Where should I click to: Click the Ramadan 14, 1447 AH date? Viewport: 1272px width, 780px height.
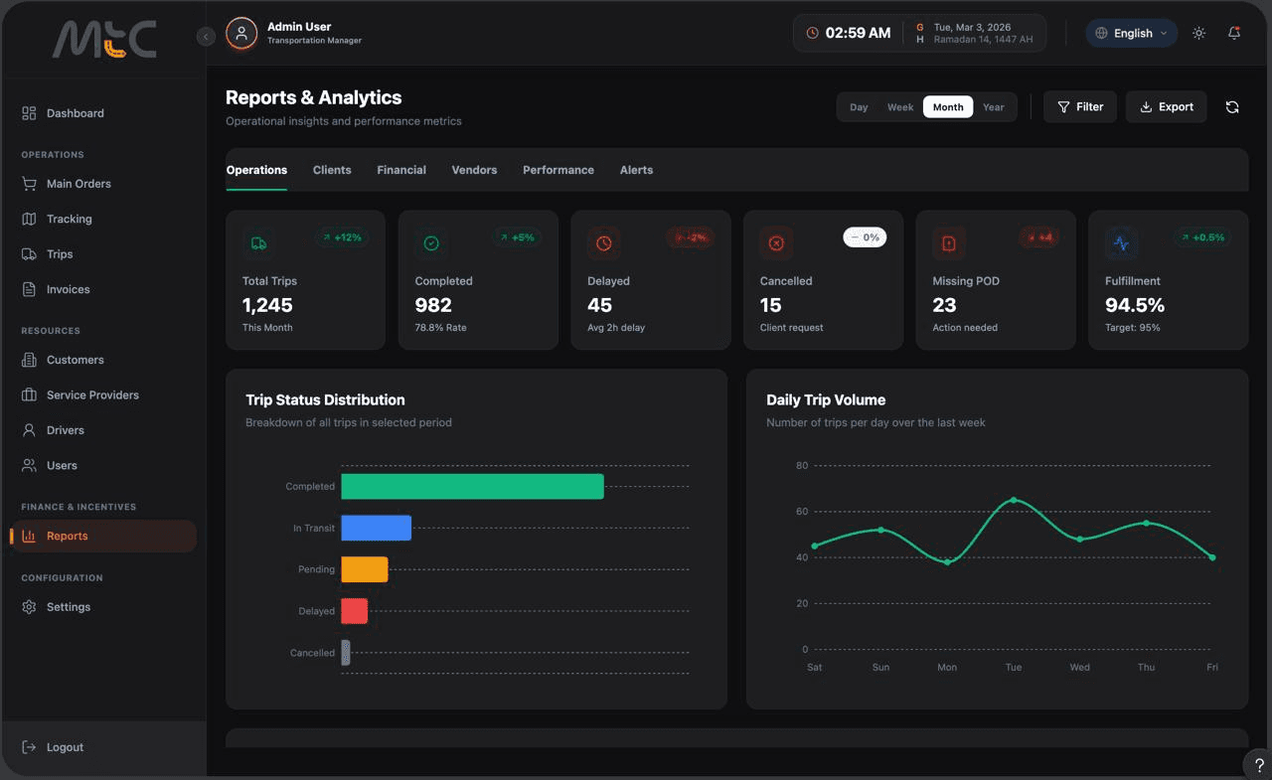983,40
